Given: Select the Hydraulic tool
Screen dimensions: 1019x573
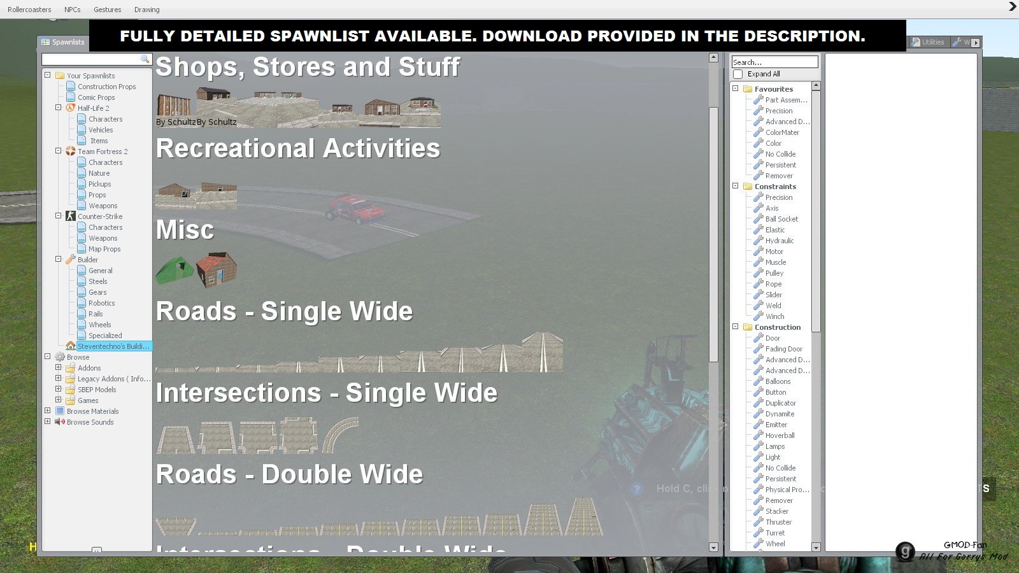Looking at the screenshot, I should [x=780, y=241].
